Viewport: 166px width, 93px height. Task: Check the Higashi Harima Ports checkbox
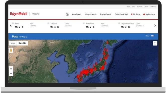pos(119,23)
